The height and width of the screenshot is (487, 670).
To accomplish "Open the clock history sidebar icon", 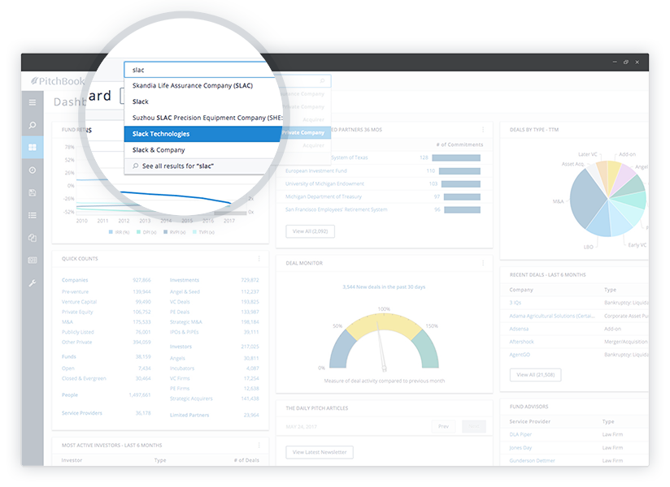I will click(x=33, y=170).
